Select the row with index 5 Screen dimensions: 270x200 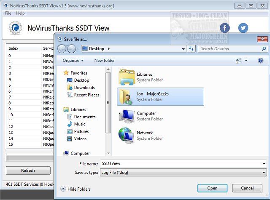tap(30, 85)
